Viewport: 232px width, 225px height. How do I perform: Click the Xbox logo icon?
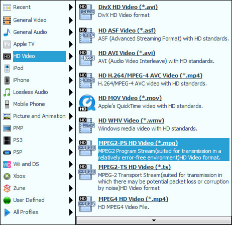pos(7,176)
